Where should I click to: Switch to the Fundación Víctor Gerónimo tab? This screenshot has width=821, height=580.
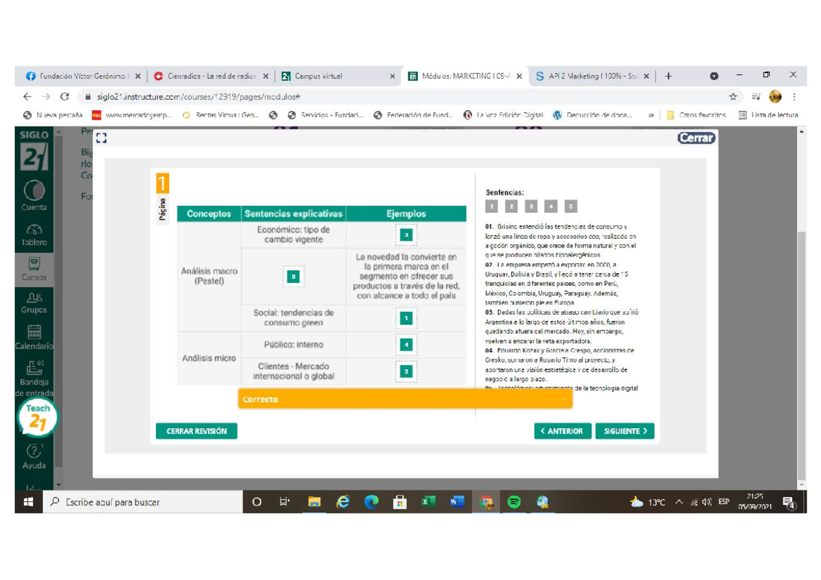pos(83,76)
